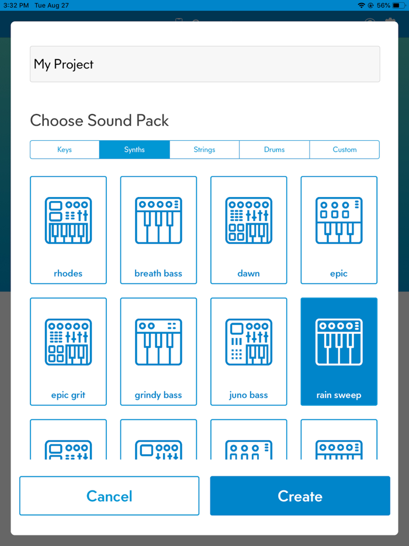Tap the battery indicator in status bar
Viewport: 409px width, 546px height.
point(398,5)
